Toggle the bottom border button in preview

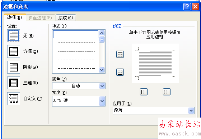(120, 72)
